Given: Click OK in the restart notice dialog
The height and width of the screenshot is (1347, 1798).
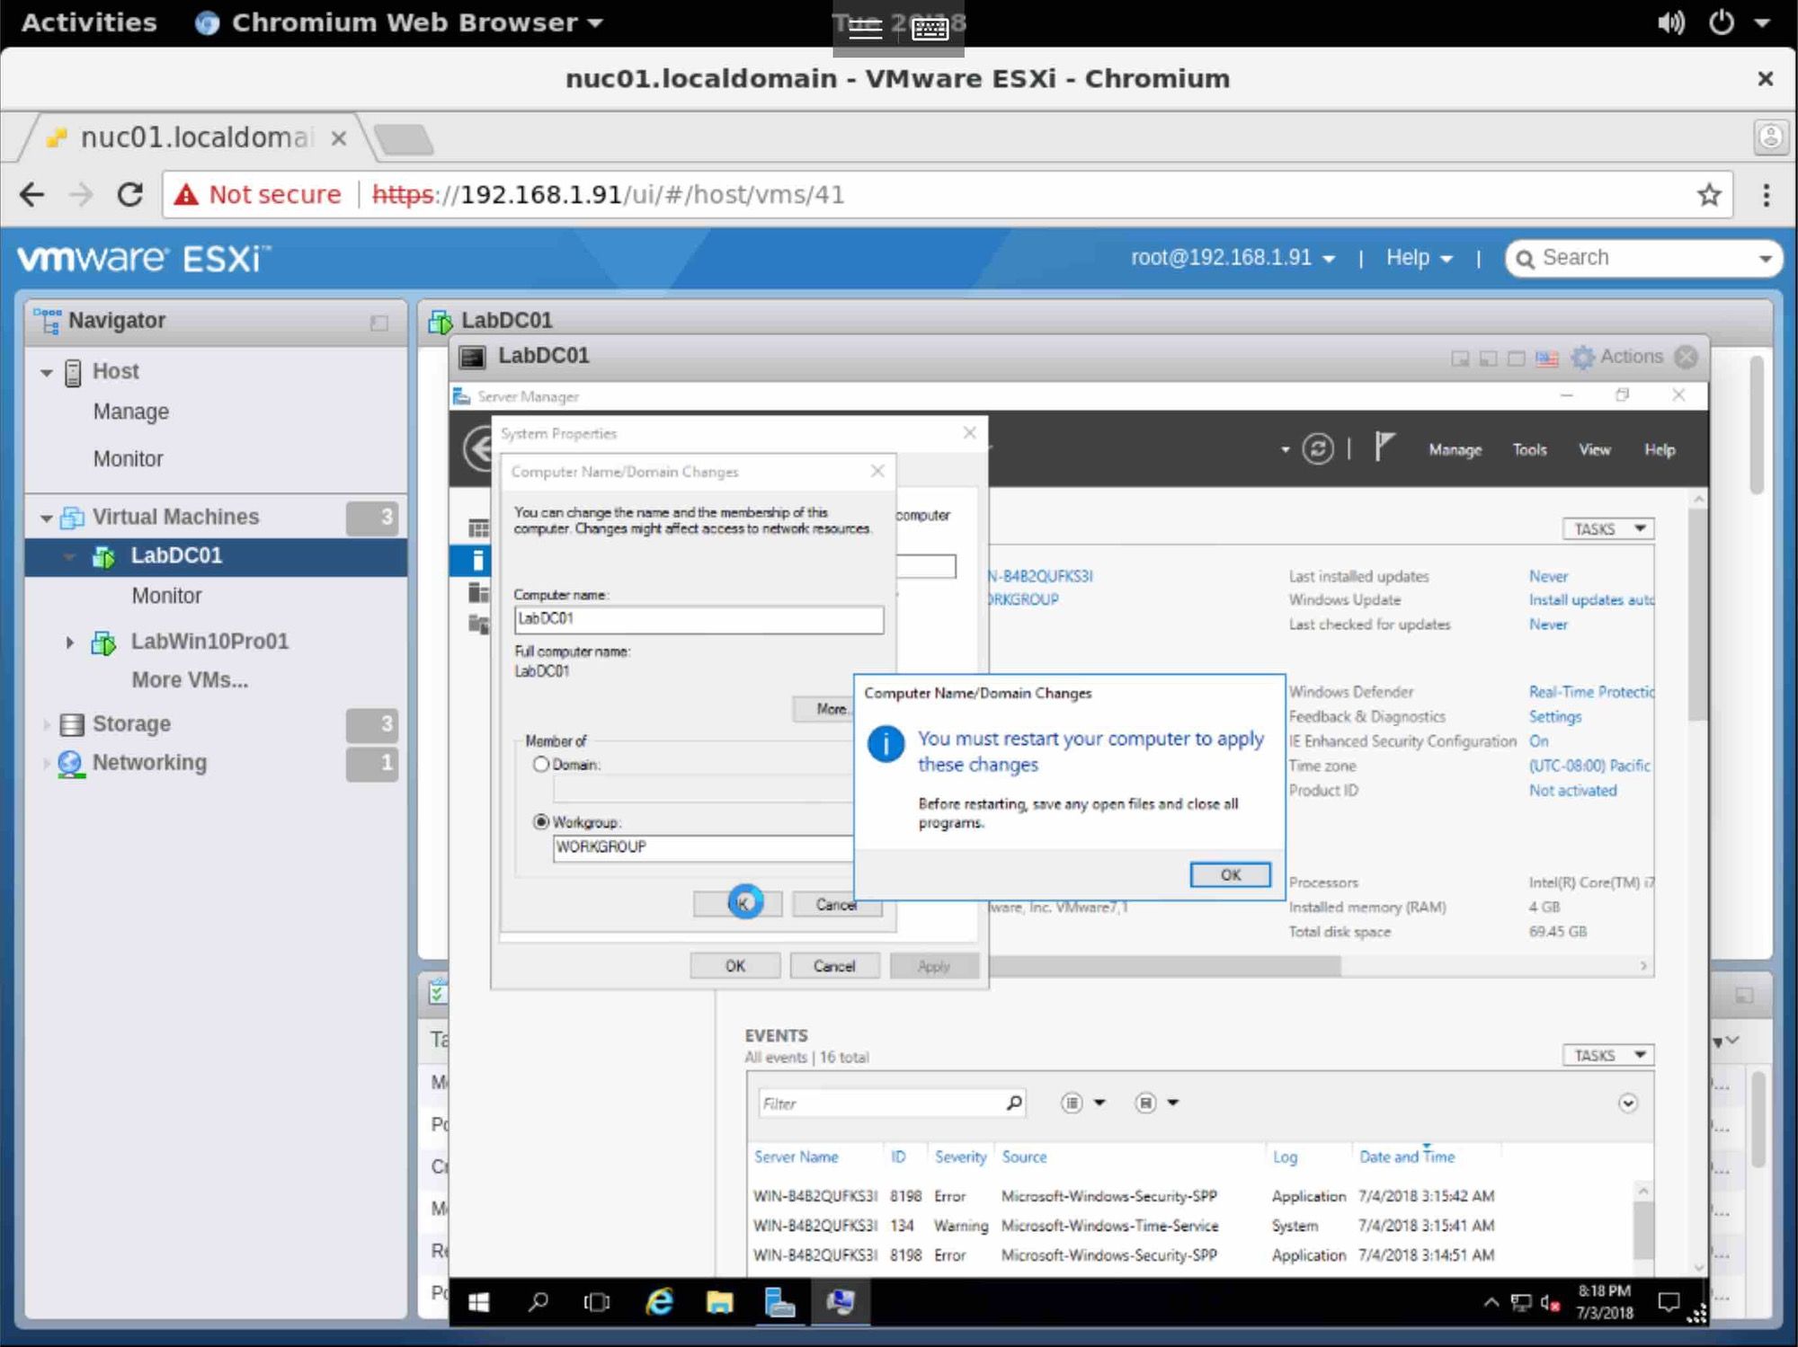Looking at the screenshot, I should tap(1229, 874).
